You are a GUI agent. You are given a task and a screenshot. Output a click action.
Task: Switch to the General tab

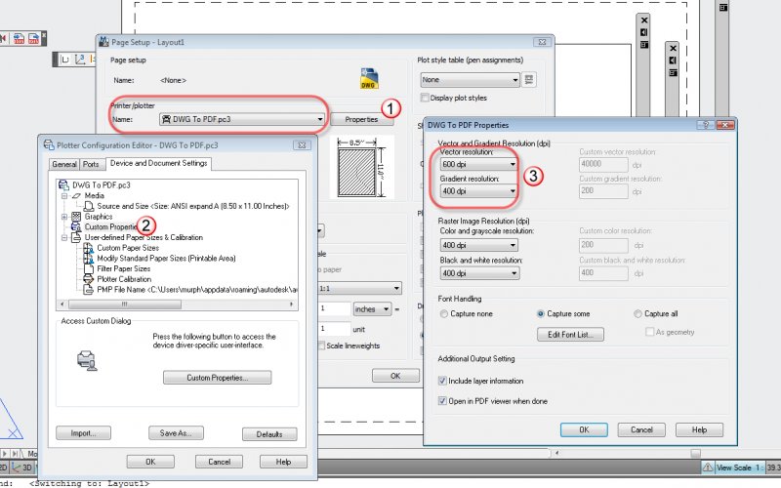[64, 164]
